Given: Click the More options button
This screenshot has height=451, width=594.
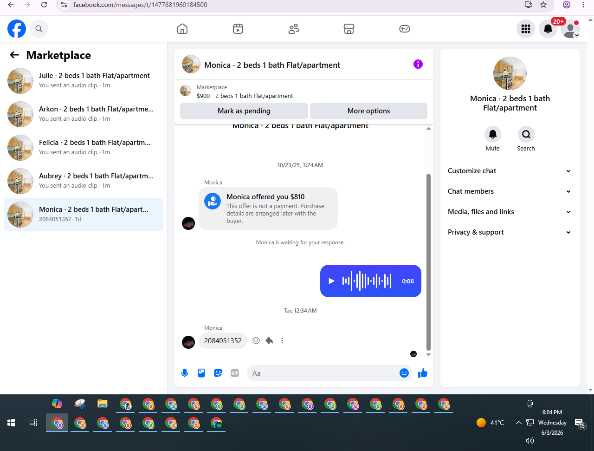Looking at the screenshot, I should (368, 111).
